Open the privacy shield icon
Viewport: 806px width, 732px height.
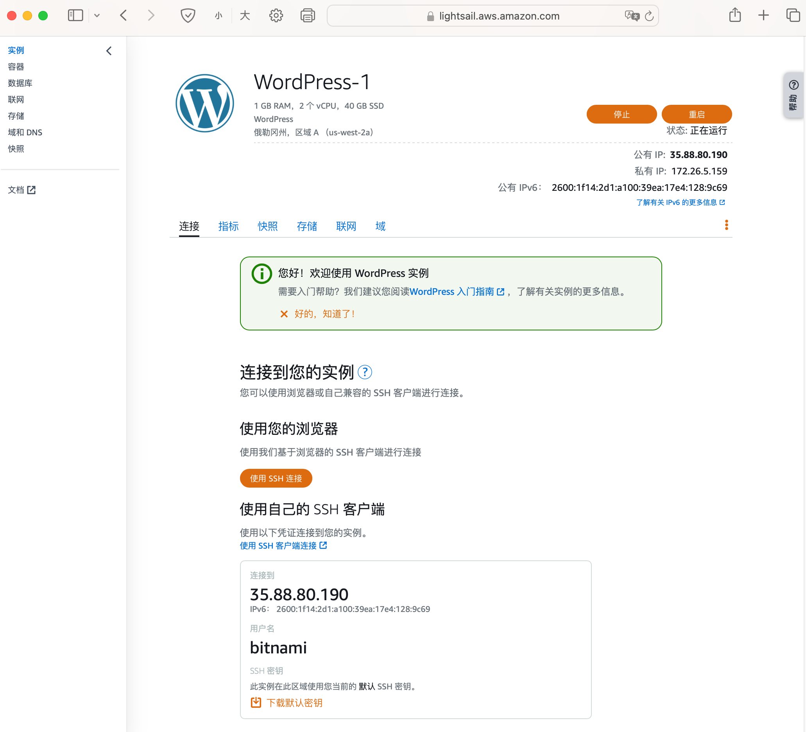point(188,16)
